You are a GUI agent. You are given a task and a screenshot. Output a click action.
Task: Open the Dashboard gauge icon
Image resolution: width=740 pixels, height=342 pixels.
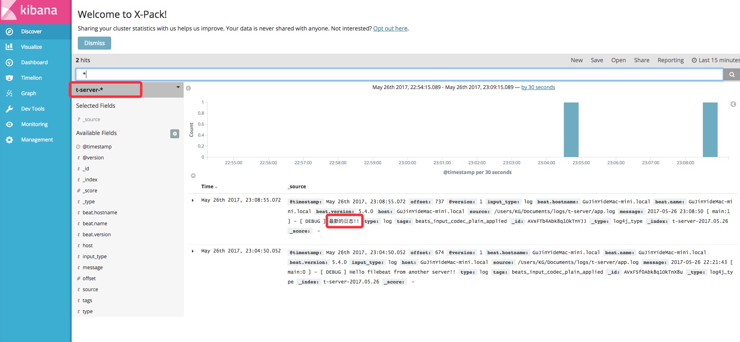(9, 63)
